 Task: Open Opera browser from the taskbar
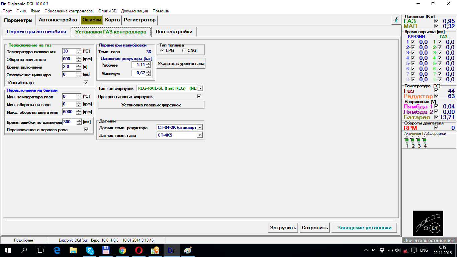tap(139, 250)
